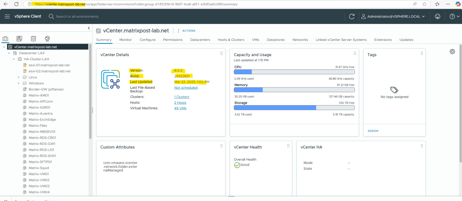Viewport: 462px width, 201px height.
Task: Open the Administrator@VSPHERE.LOCAL dropdown
Action: click(393, 16)
